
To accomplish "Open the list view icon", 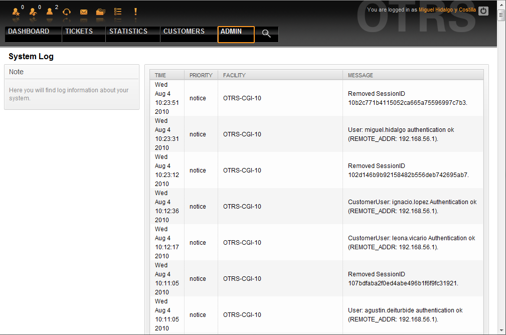I will 118,12.
